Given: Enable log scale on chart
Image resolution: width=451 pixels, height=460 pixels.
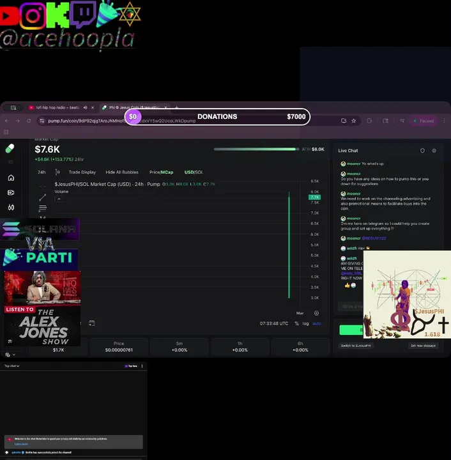Looking at the screenshot, I should (305, 323).
